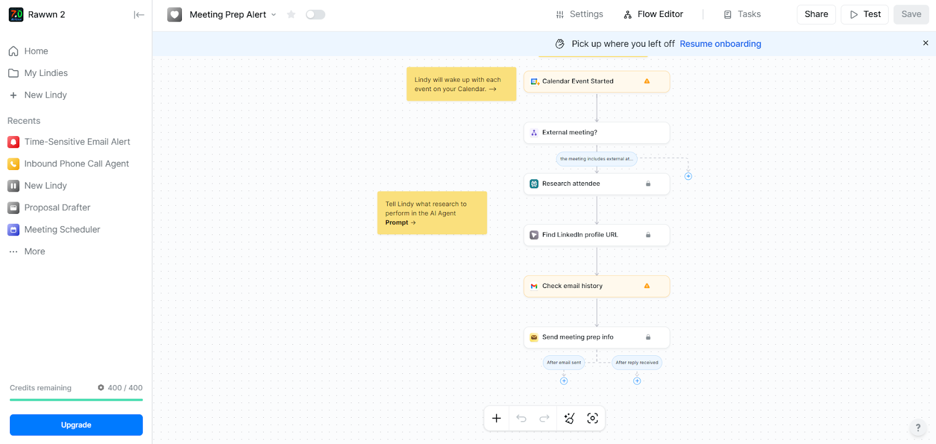The image size is (936, 444).
Task: Click the external attendees condition pill
Action: (x=596, y=159)
